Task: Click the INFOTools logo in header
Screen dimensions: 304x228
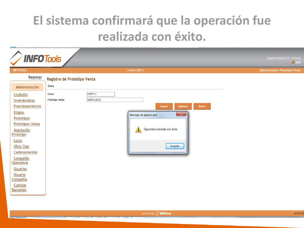Action: coord(36,58)
